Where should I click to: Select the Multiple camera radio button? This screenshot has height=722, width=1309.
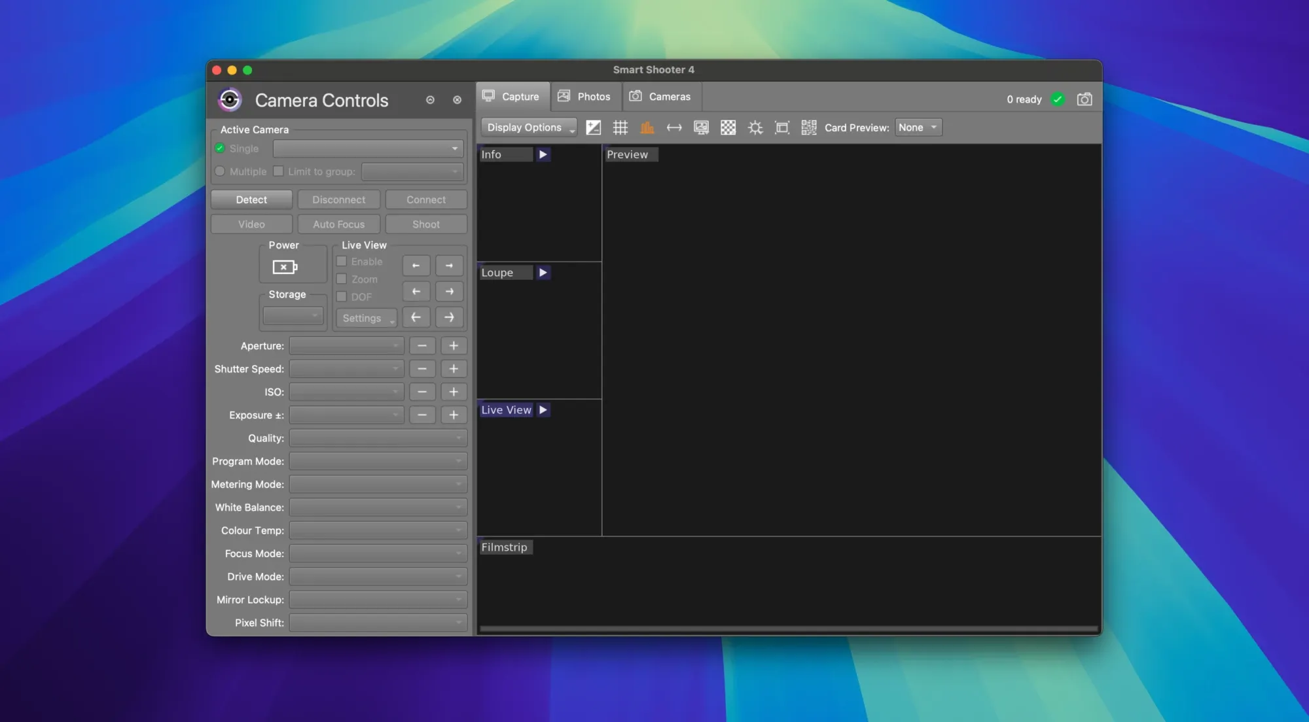[x=220, y=171]
